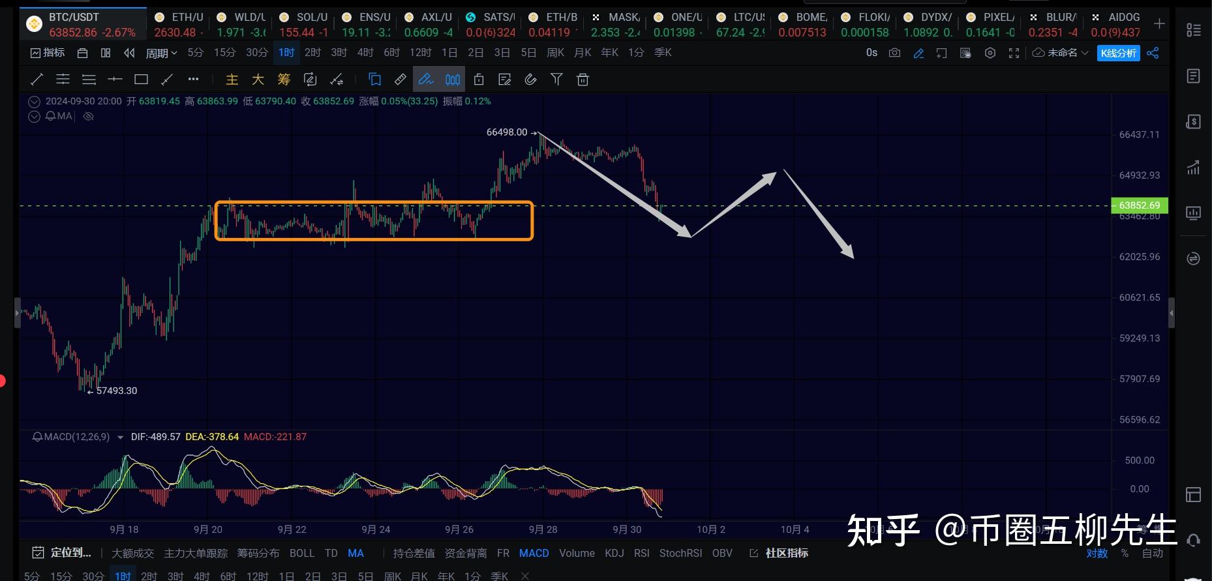This screenshot has height=581, width=1212.
Task: Open the filter funnel tool
Action: (556, 80)
